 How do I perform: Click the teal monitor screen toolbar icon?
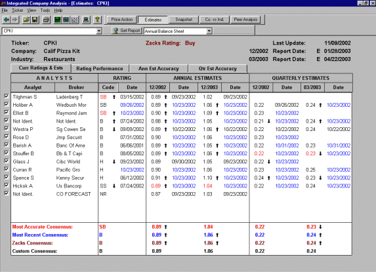point(66,20)
